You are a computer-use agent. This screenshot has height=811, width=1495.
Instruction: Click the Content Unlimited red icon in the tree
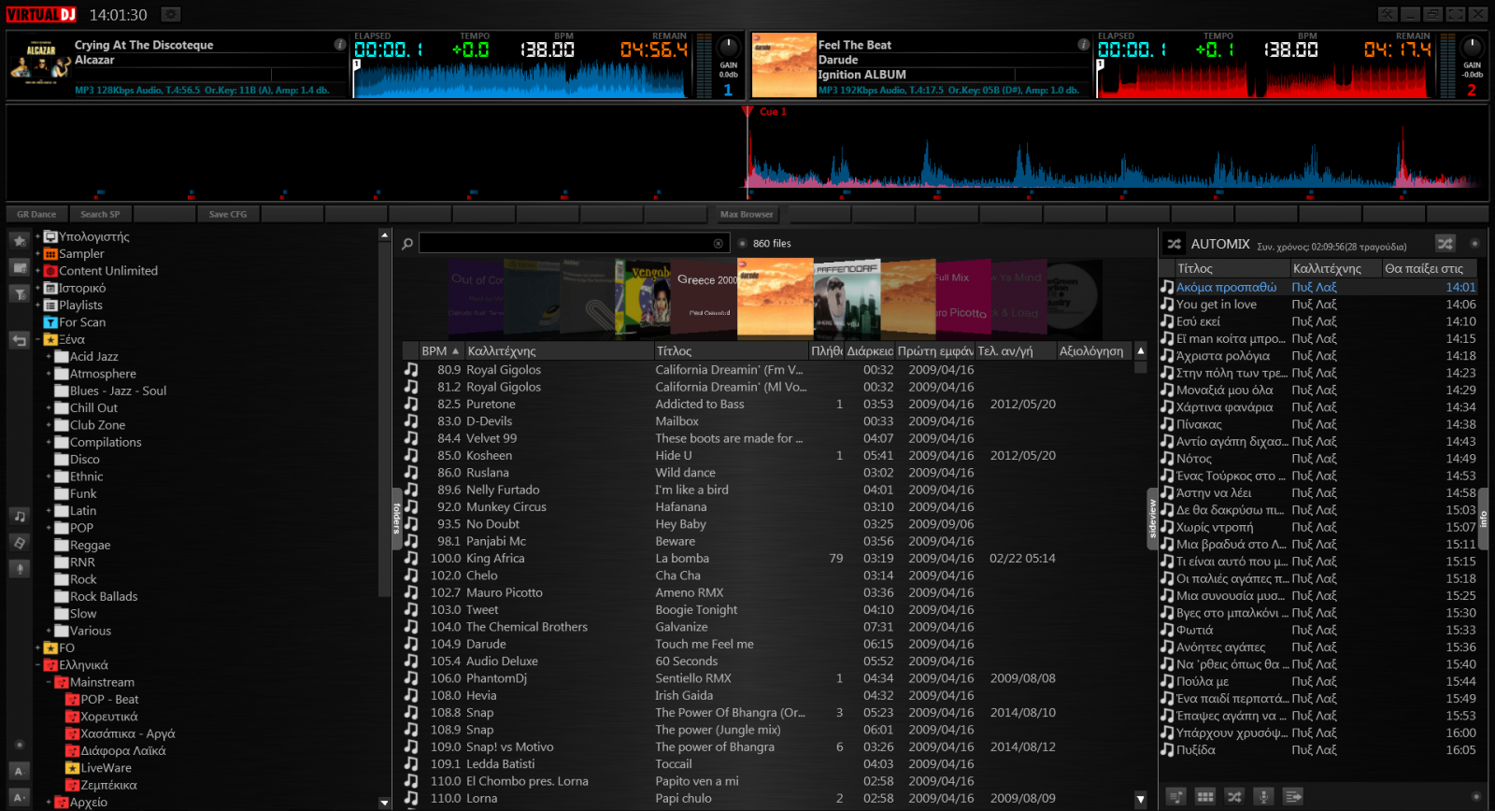(51, 271)
